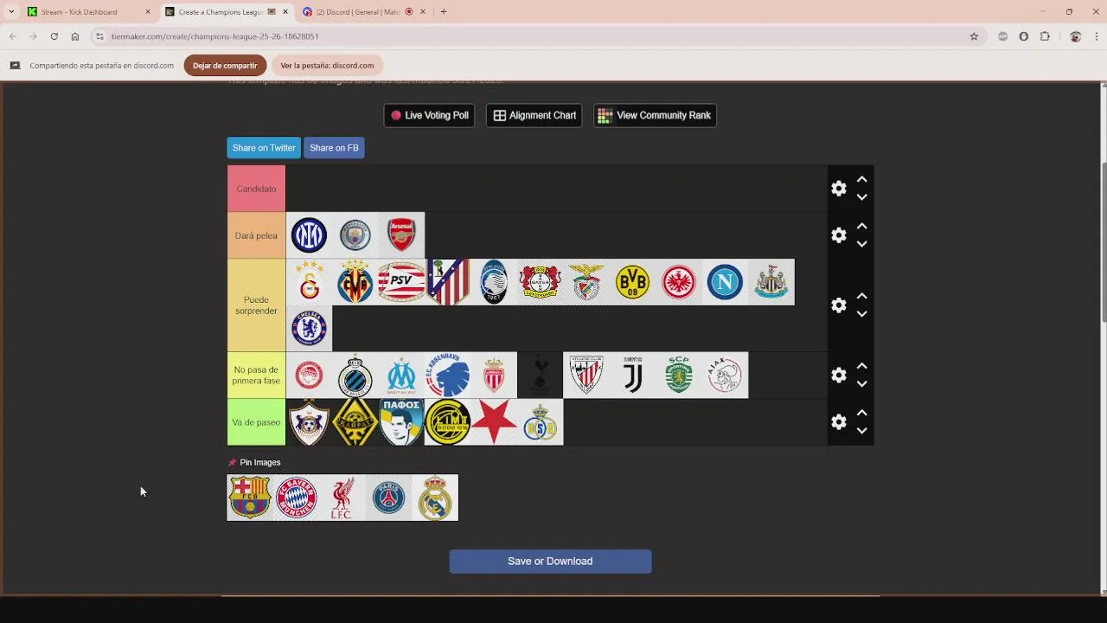
Task: Move the Dará pelea row up
Action: click(862, 227)
